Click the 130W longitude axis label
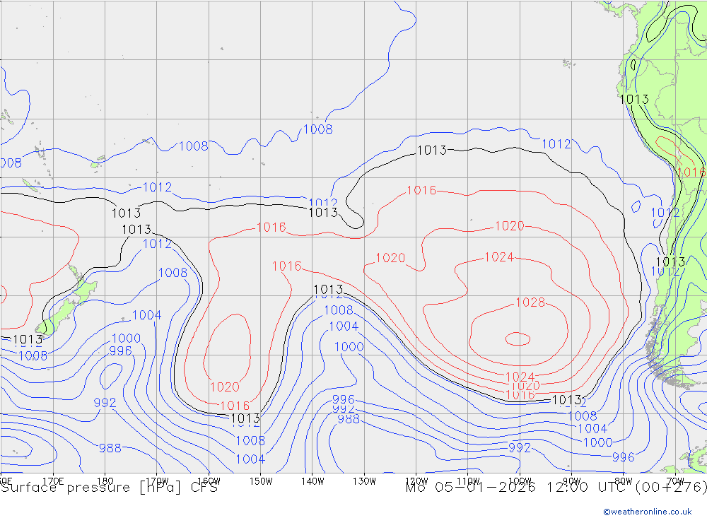Screen dimensions: 707x518 [364, 481]
